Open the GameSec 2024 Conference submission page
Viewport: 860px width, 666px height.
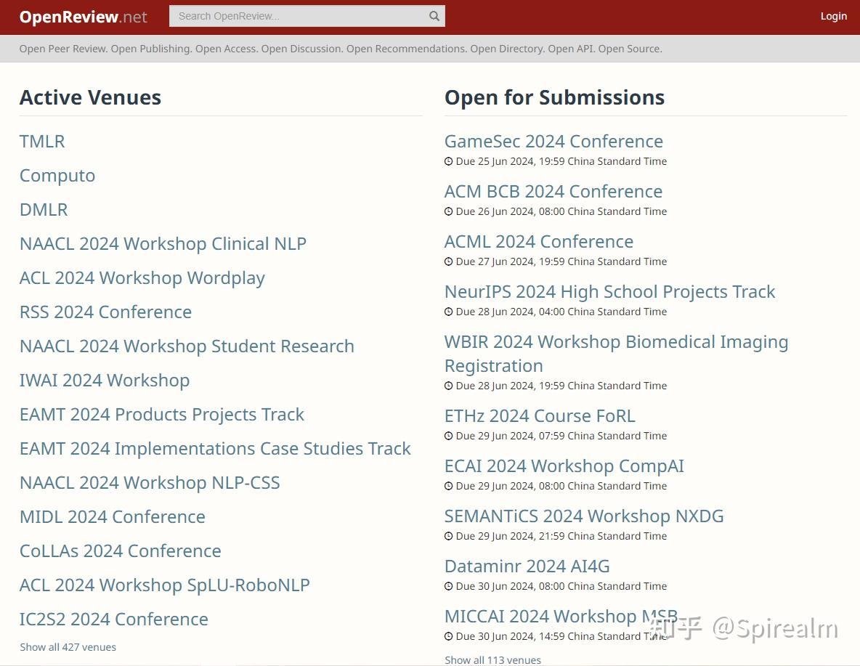[553, 141]
